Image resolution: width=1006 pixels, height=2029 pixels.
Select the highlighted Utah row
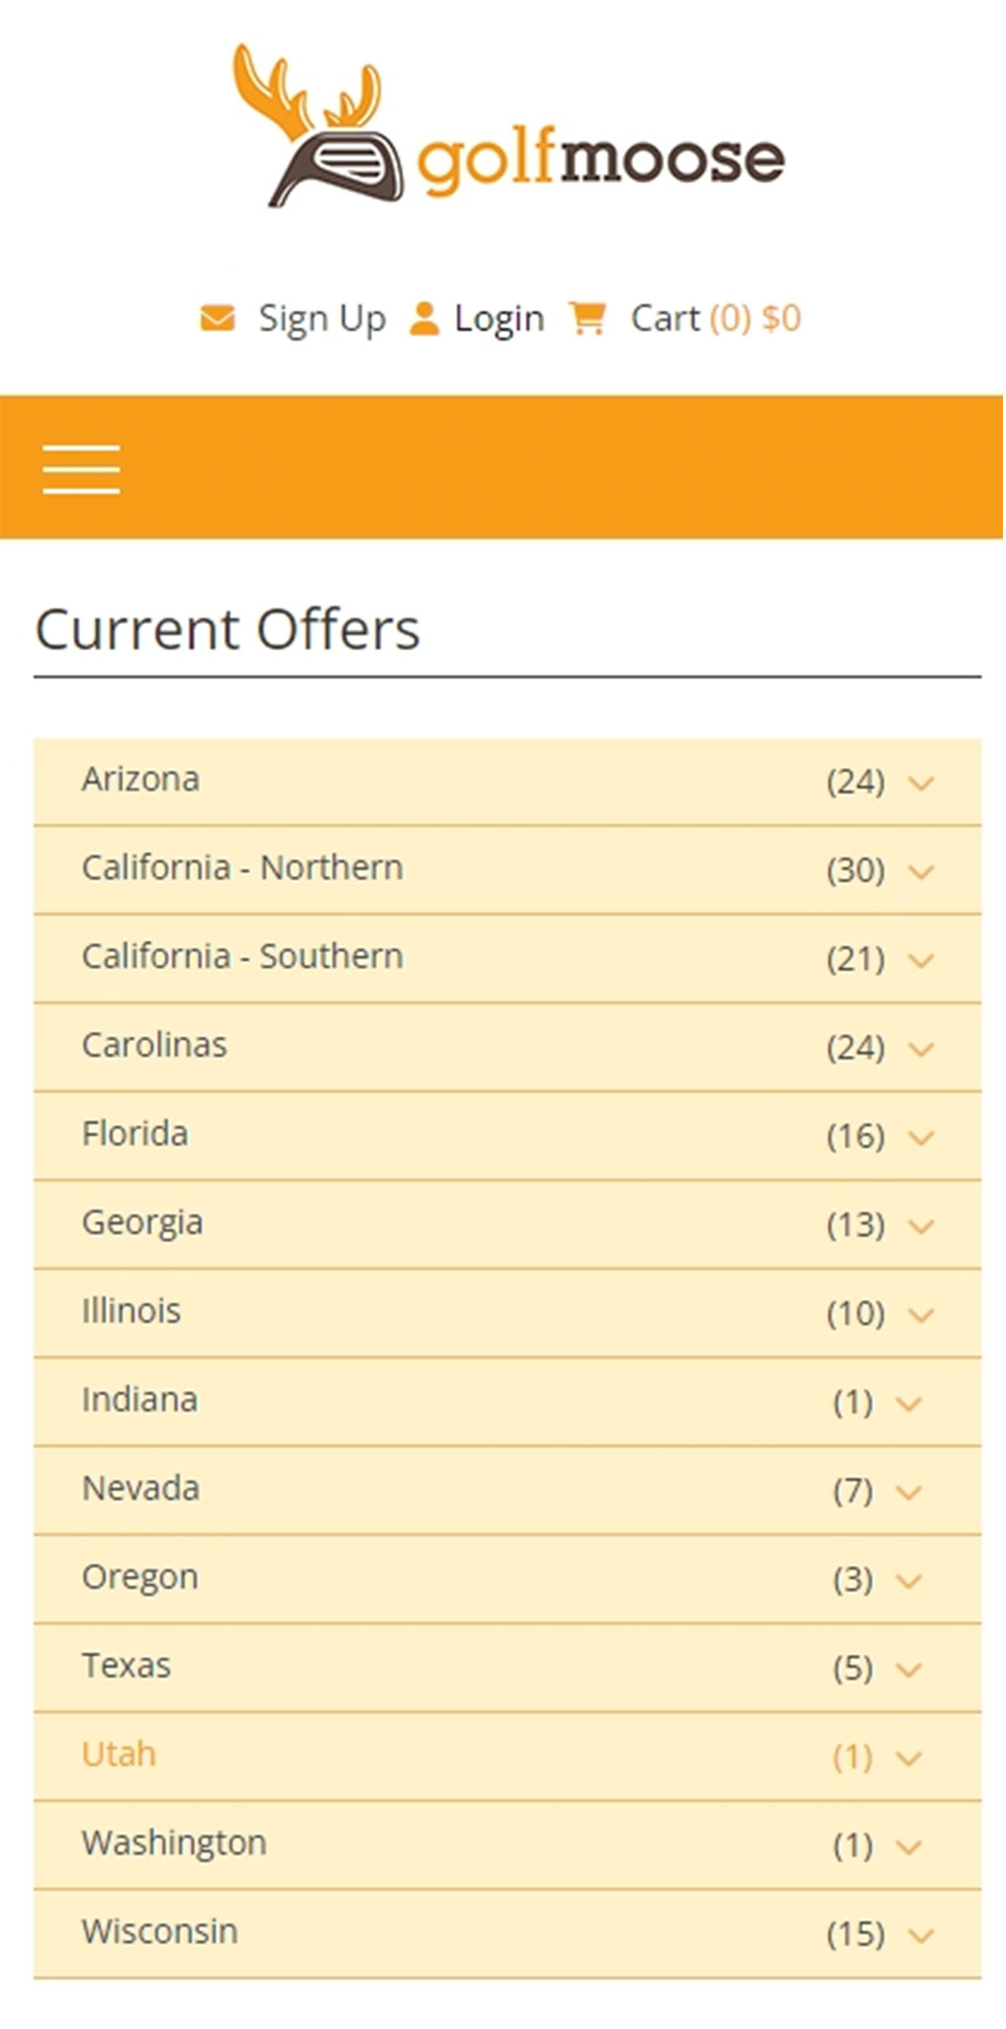coord(119,1754)
